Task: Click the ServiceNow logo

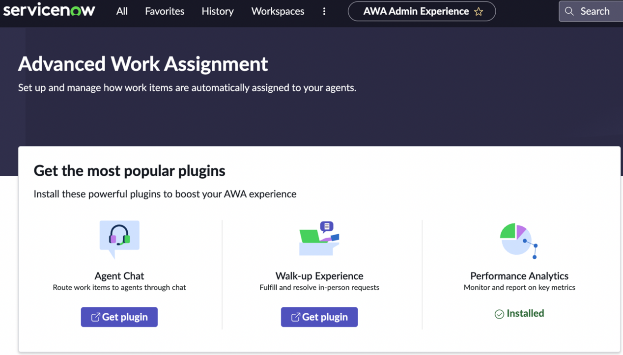Action: tap(49, 10)
